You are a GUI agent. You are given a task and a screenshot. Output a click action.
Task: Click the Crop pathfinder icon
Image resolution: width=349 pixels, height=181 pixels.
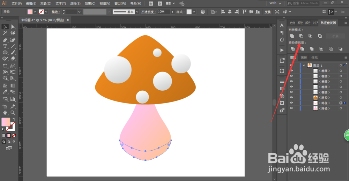coord(321,49)
